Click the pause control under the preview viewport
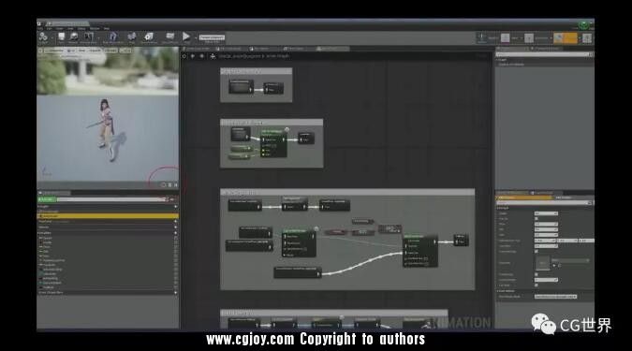The height and width of the screenshot is (351, 632). pyautogui.click(x=169, y=185)
